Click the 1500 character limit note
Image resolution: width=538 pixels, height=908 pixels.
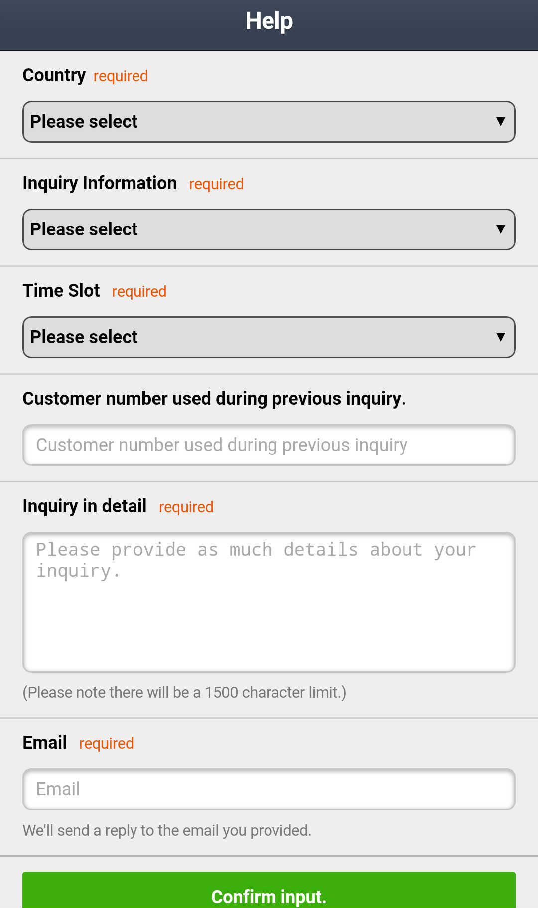tap(184, 693)
